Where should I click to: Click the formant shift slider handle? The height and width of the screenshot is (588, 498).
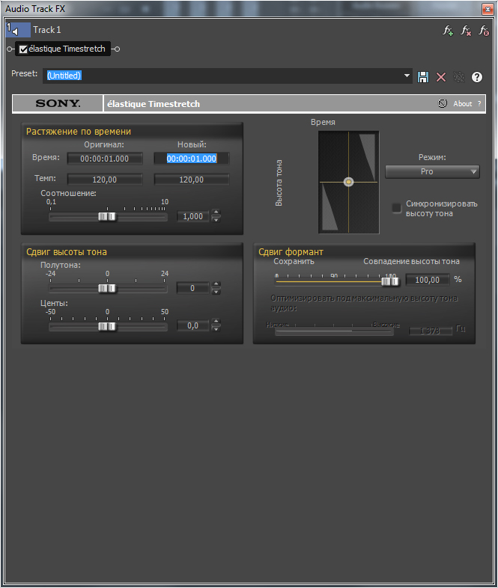[x=390, y=281]
